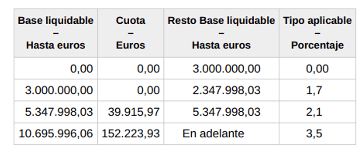Viewport: 364px width, 148px height.
Task: Select the 2.347.998,03 resto base cell
Action: pos(221,90)
